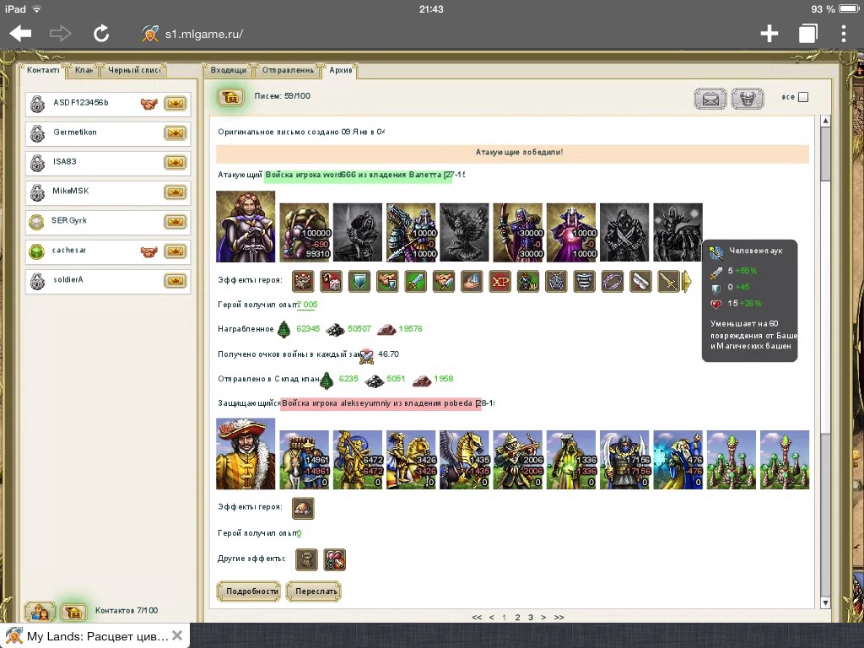Open the archive chest icon near letter count

[x=230, y=97]
